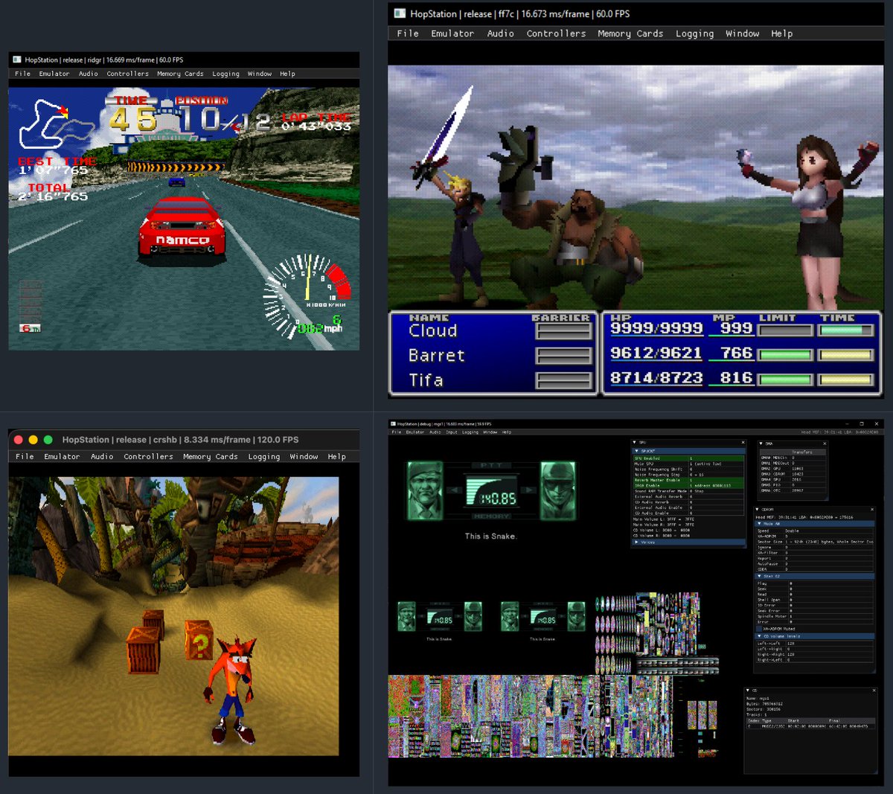Open Help menu in mgs1 debug window
Image resolution: width=893 pixels, height=794 pixels.
pos(506,432)
